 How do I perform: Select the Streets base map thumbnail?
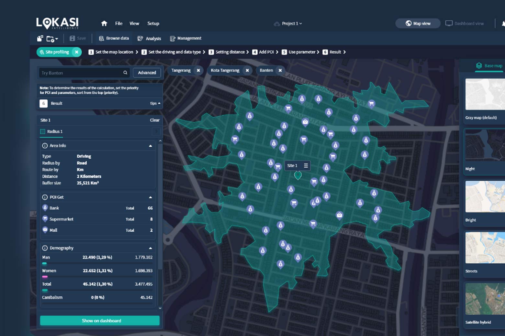(485, 248)
